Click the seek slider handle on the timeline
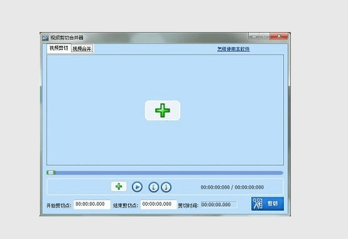Image resolution: width=348 pixels, height=239 pixels. (51, 172)
